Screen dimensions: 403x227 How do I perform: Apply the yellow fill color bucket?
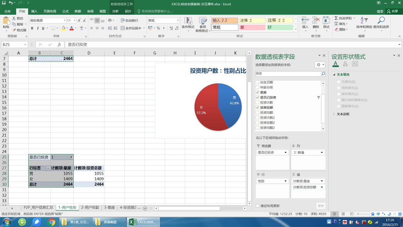click(63, 28)
